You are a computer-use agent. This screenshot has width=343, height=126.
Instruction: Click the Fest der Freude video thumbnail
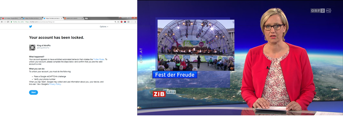point(196,45)
